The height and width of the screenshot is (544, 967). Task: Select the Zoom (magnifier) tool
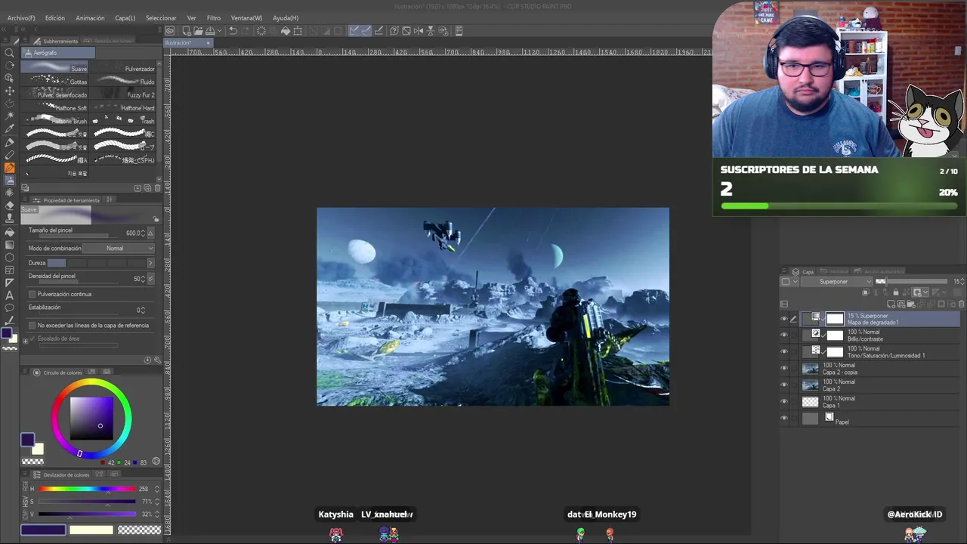coord(10,52)
